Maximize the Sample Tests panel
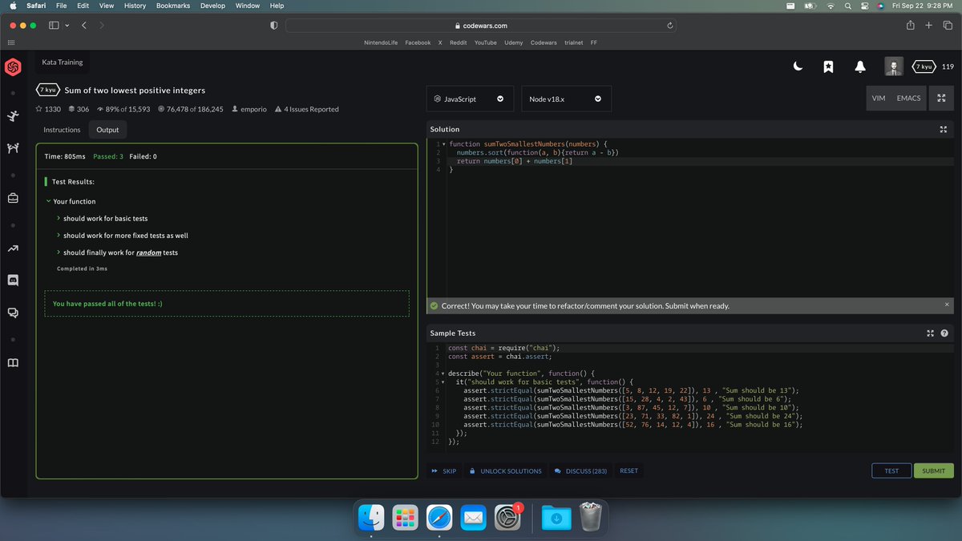The height and width of the screenshot is (541, 962). 931,333
